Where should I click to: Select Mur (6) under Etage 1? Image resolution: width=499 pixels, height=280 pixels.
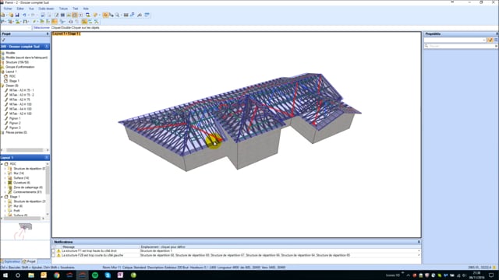18,206
